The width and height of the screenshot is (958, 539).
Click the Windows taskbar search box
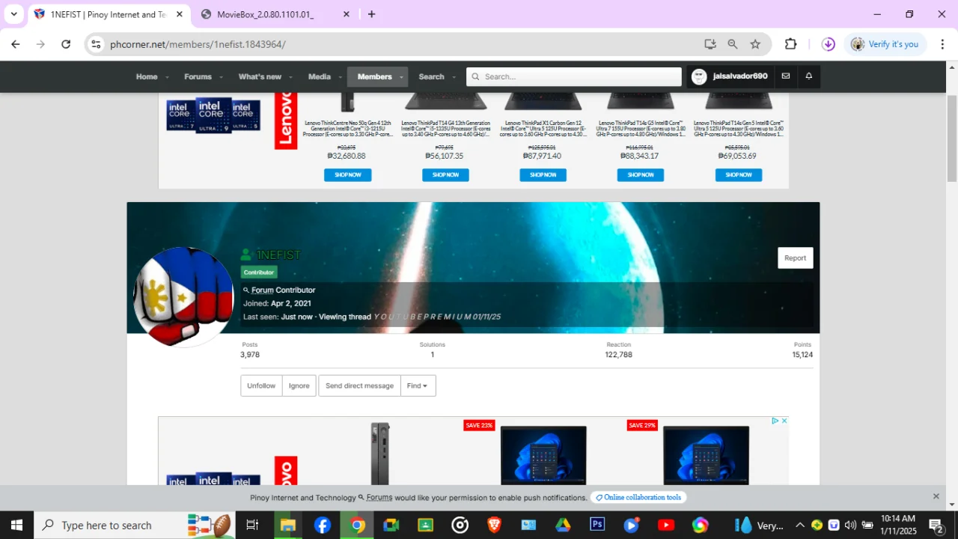click(x=135, y=525)
